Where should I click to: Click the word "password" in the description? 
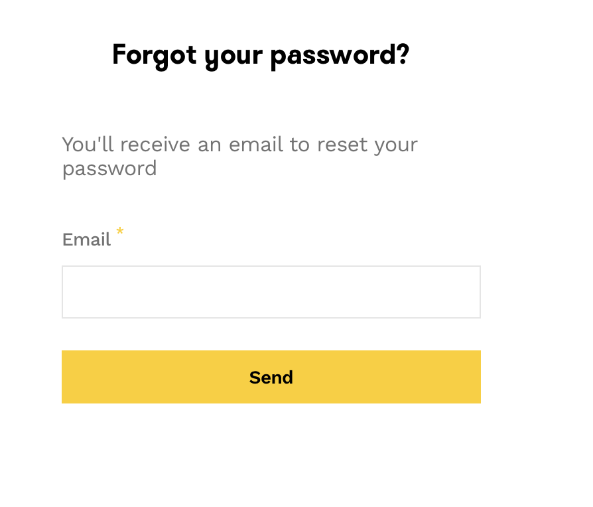coord(109,169)
